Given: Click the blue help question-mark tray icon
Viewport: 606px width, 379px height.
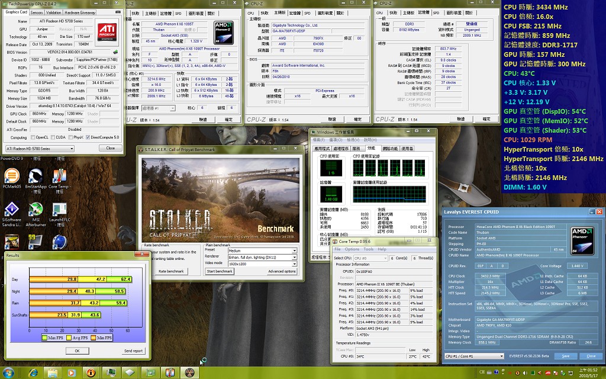Looking at the screenshot, I should tap(495, 373).
